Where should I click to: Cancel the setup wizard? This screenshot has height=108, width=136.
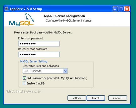pos(118,98)
